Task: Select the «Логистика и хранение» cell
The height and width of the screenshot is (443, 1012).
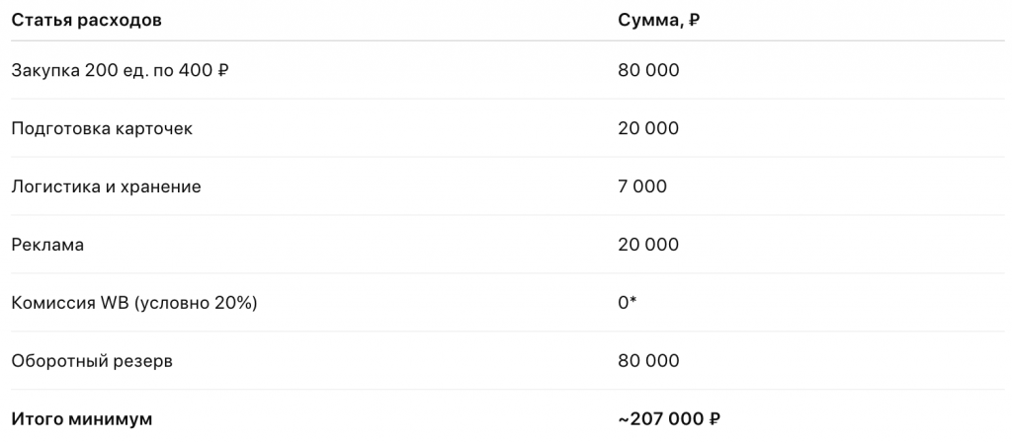Action: 106,186
